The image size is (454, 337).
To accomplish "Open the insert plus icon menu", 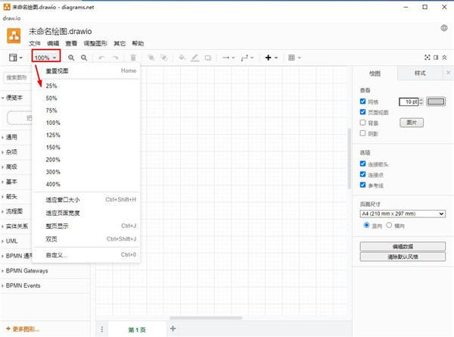I will point(270,58).
